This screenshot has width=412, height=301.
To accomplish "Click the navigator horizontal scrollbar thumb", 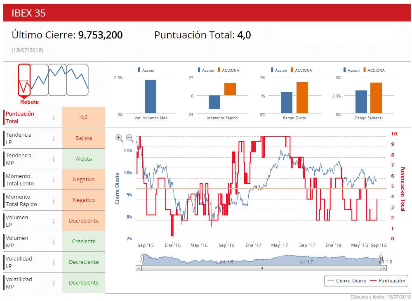I will point(261,268).
